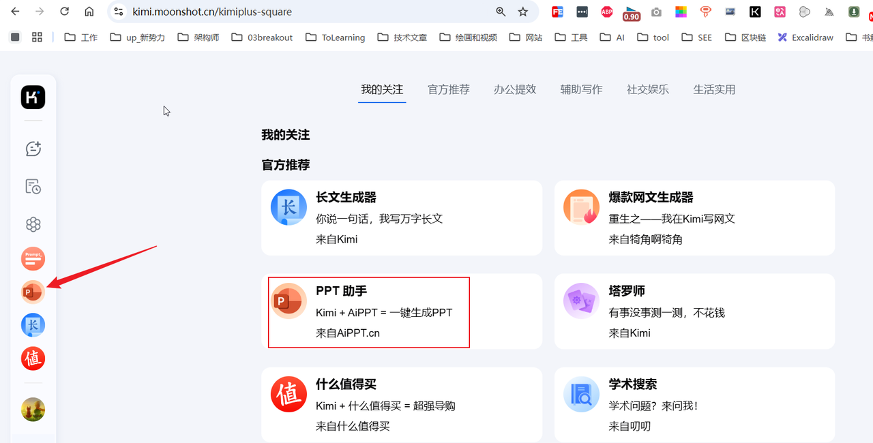Switch to the 社交娱乐 tab
The height and width of the screenshot is (443, 873).
point(648,89)
